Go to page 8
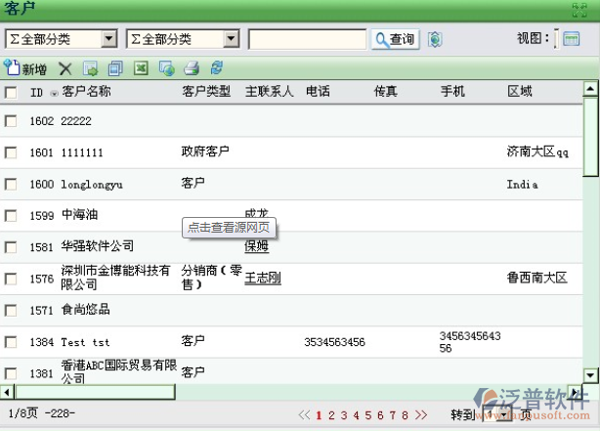The width and height of the screenshot is (600, 431). [405, 415]
